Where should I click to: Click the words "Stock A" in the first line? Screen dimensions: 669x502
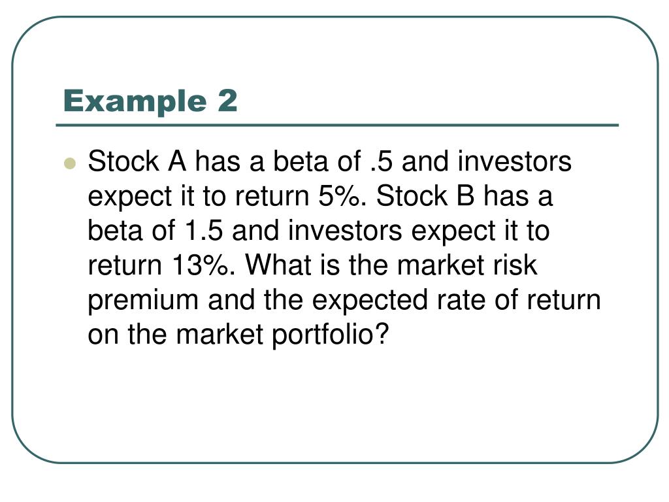click(x=137, y=161)
